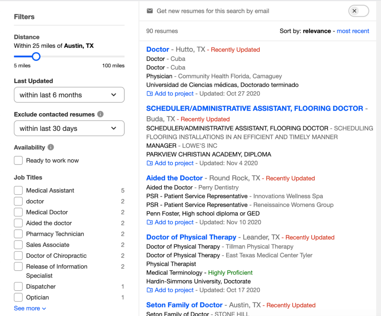Open the Last Updated dropdown
The width and height of the screenshot is (381, 316).
pyautogui.click(x=69, y=95)
